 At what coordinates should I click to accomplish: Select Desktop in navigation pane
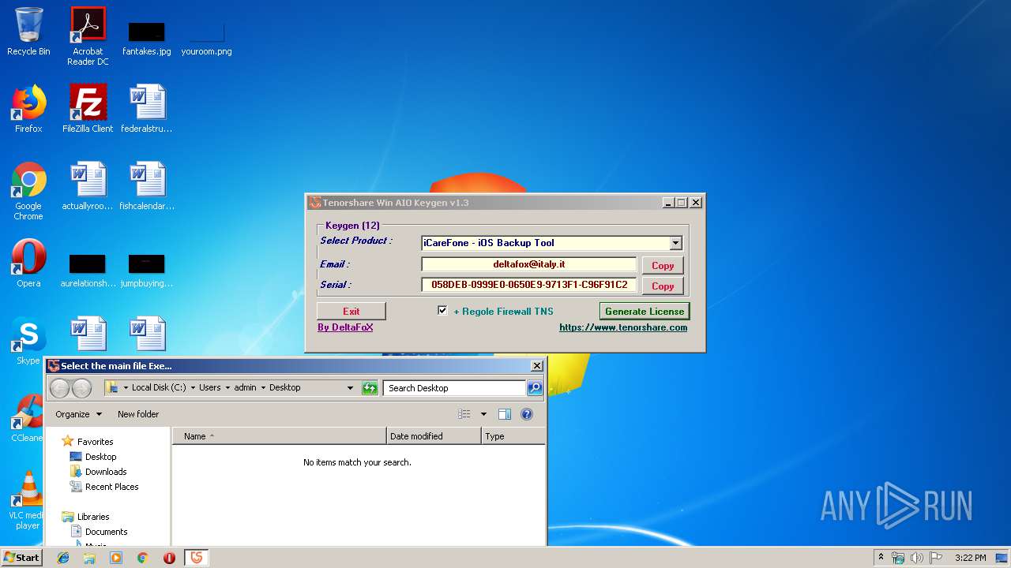[100, 457]
